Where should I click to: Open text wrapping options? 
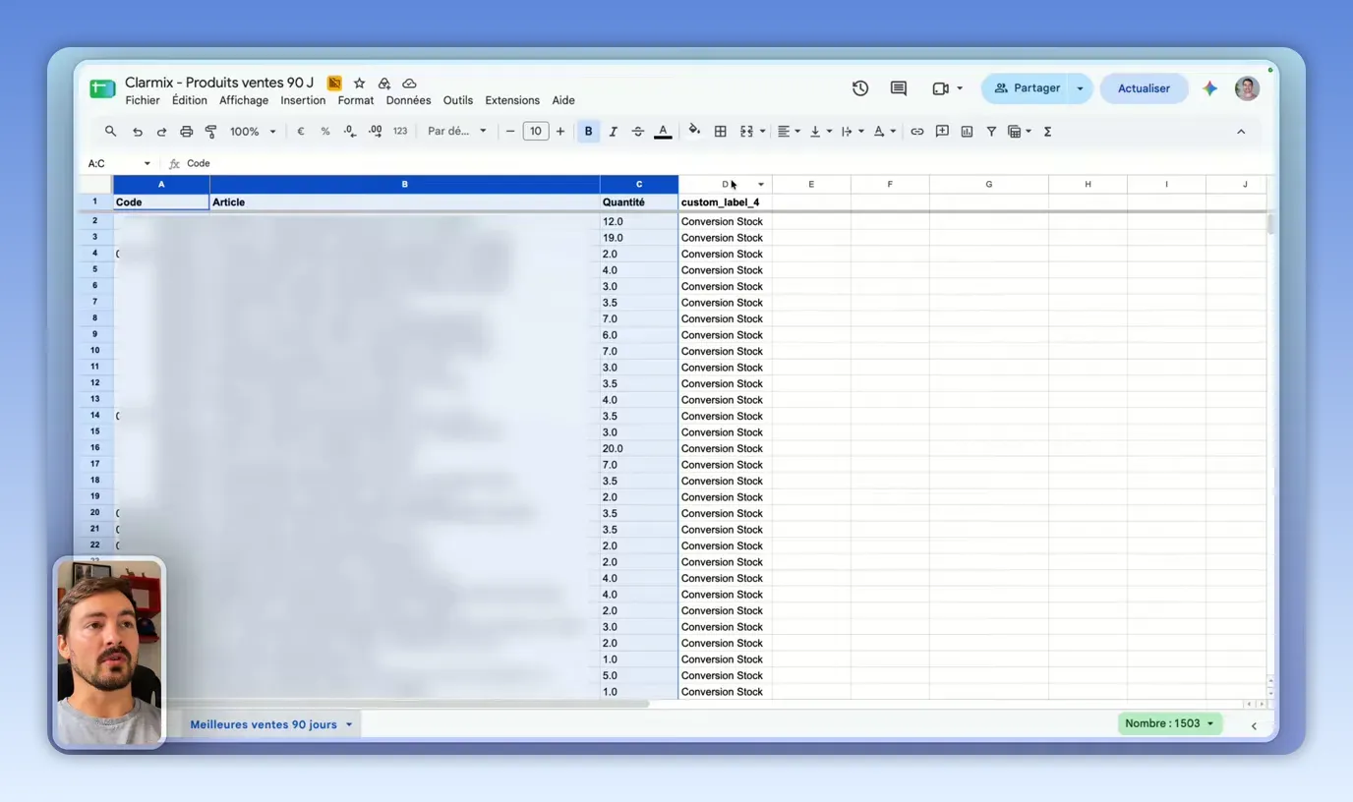click(852, 132)
